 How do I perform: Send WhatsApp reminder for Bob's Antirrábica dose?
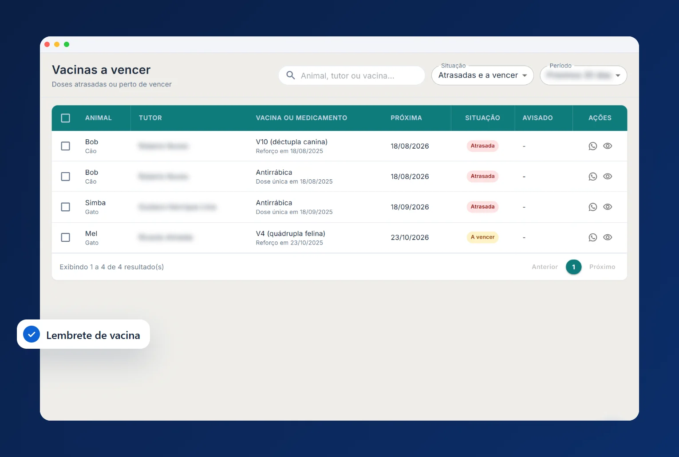point(592,177)
